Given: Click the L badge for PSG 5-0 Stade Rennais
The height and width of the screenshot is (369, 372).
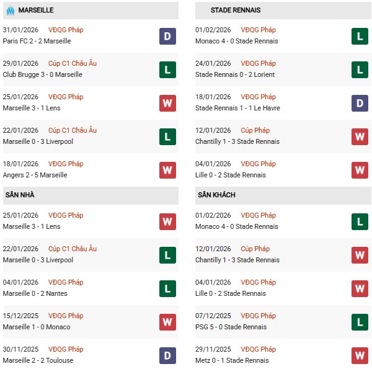Looking at the screenshot, I should pos(360,322).
